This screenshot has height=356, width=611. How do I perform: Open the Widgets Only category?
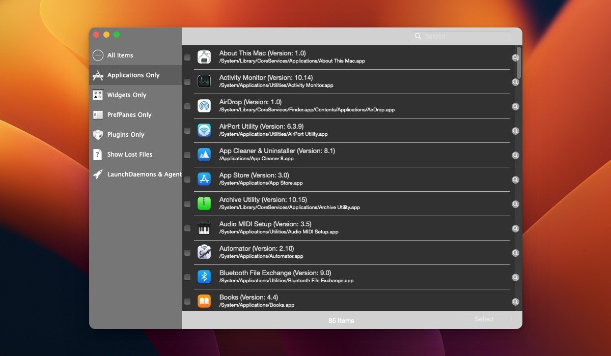tap(126, 95)
